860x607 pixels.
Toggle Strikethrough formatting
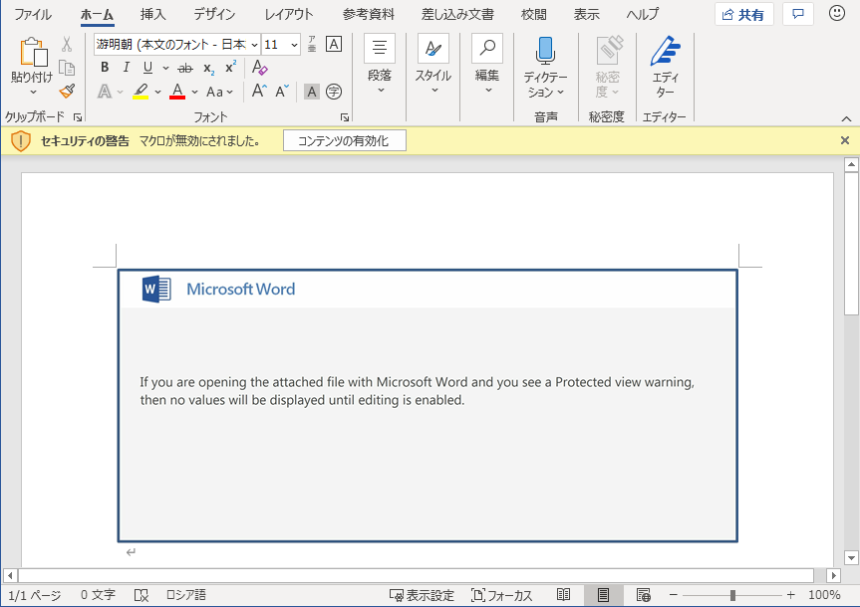[x=185, y=68]
